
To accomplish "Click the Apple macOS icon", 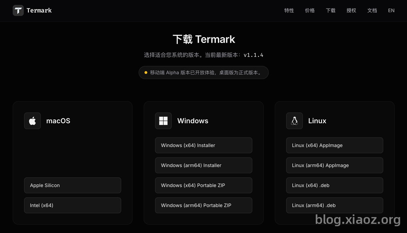I will pos(32,121).
